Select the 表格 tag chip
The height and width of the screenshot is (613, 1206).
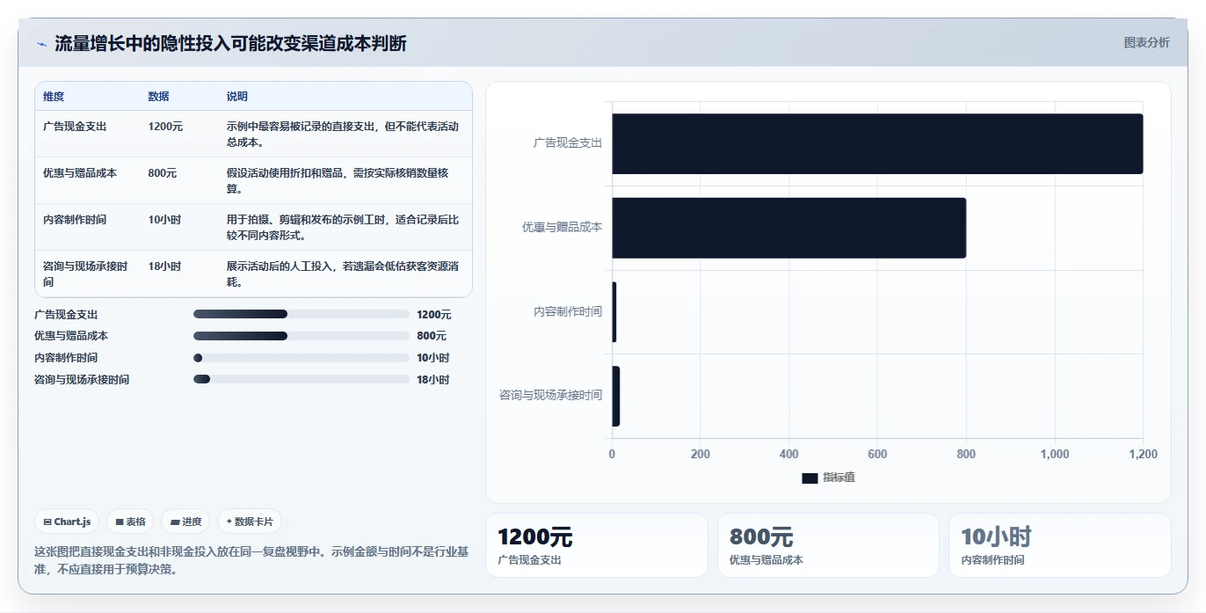(x=130, y=522)
